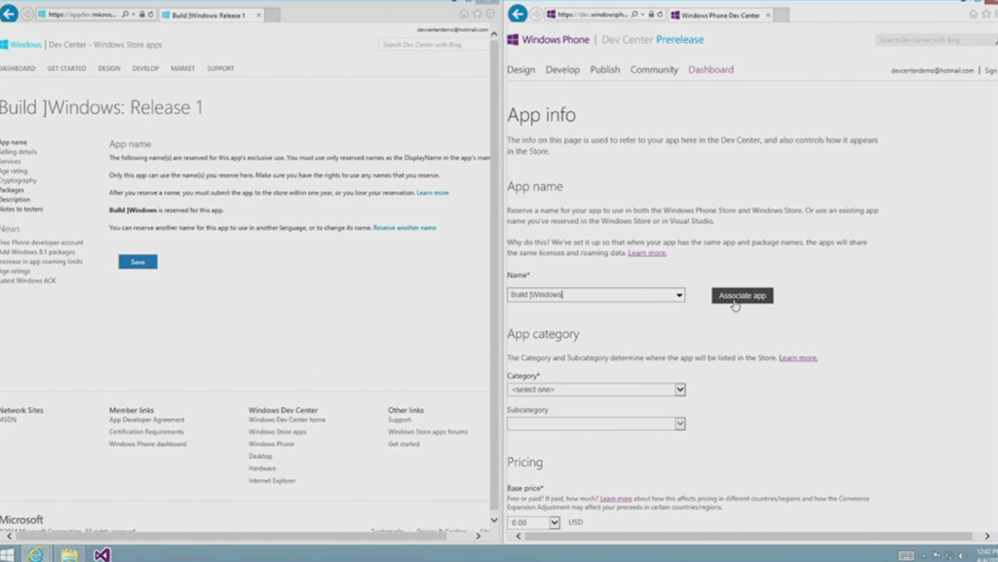Viewport: 998px width, 562px height.
Task: Open Internet Explorer footer link
Action: (272, 480)
